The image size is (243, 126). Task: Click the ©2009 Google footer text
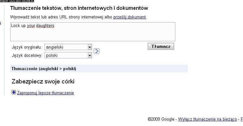click(161, 119)
